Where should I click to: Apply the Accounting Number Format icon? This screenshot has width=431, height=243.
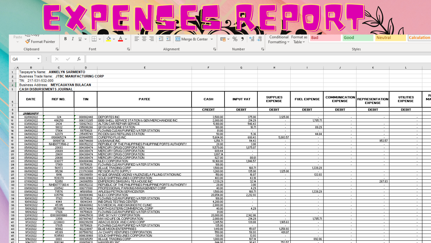(223, 39)
